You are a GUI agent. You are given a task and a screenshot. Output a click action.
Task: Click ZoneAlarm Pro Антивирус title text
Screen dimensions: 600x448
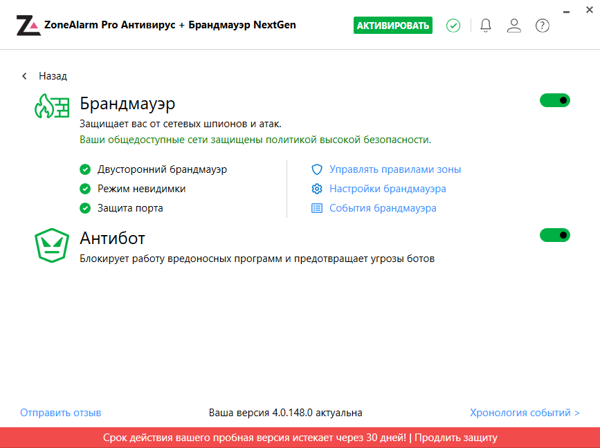pos(170,25)
